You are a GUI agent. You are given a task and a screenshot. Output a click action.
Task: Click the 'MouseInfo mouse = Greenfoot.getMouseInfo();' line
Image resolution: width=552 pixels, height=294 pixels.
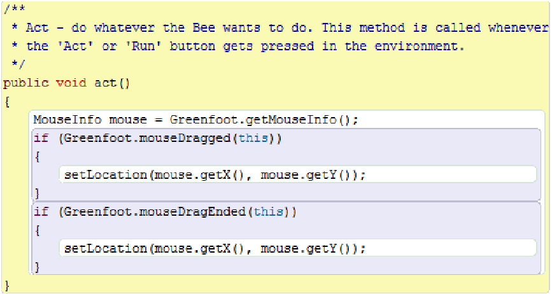tap(195, 120)
